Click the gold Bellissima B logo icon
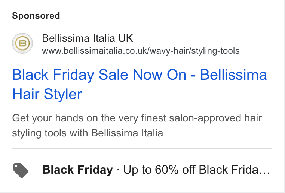The height and width of the screenshot is (193, 285). pos(22,43)
